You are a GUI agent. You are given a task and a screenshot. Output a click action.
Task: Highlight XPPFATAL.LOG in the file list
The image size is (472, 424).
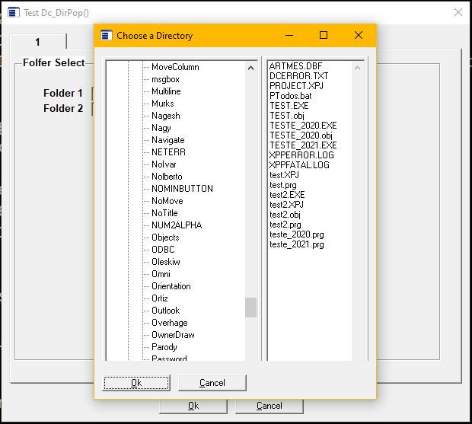(301, 165)
